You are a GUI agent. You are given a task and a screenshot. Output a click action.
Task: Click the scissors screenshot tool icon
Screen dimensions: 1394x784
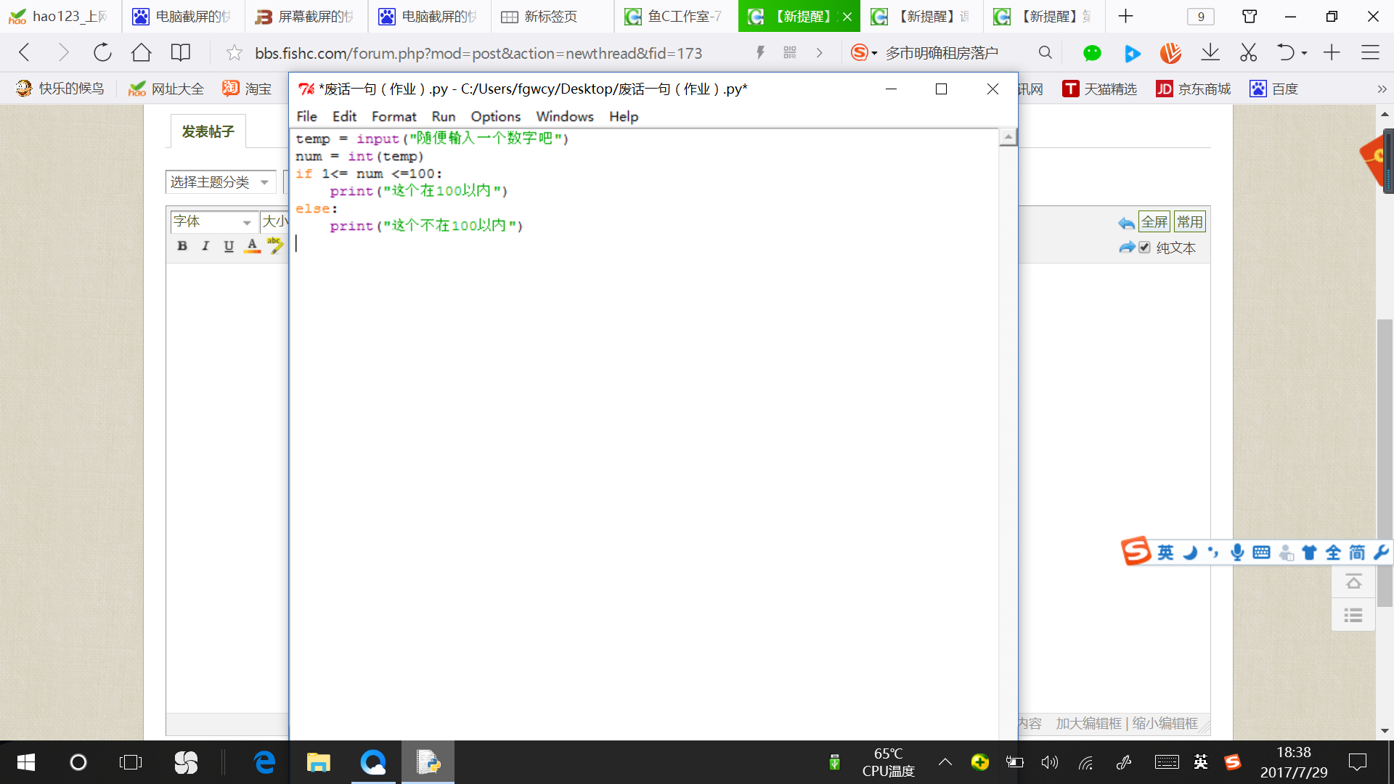click(x=1248, y=52)
